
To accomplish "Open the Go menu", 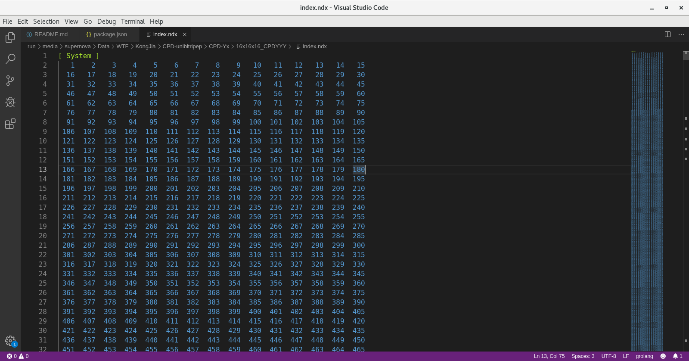I will (87, 22).
